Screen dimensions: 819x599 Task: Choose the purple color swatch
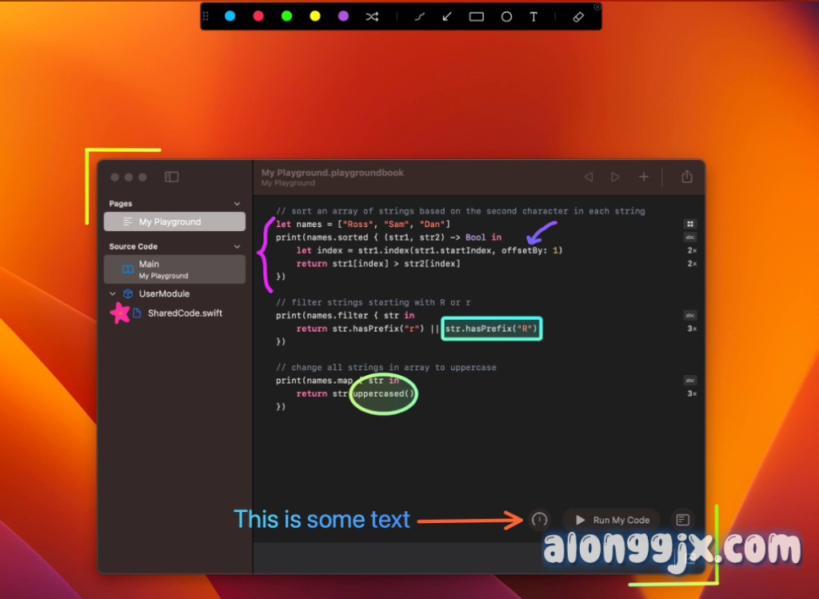coord(343,16)
